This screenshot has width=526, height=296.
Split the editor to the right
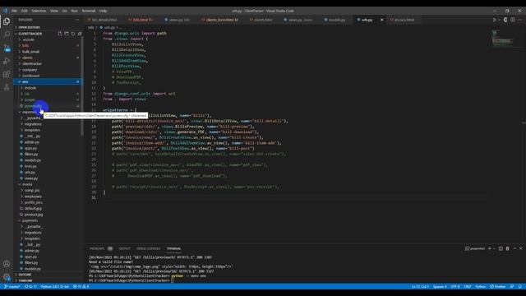pos(513,20)
